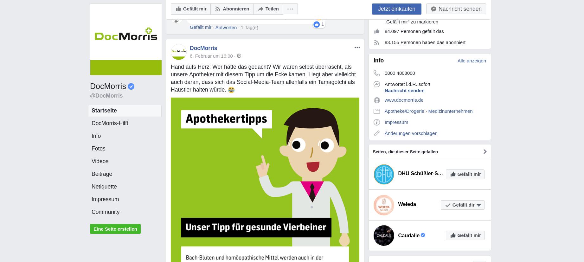Toggle Gefällt mir for the DocMorris page
This screenshot has width=584, height=262.
click(x=191, y=9)
